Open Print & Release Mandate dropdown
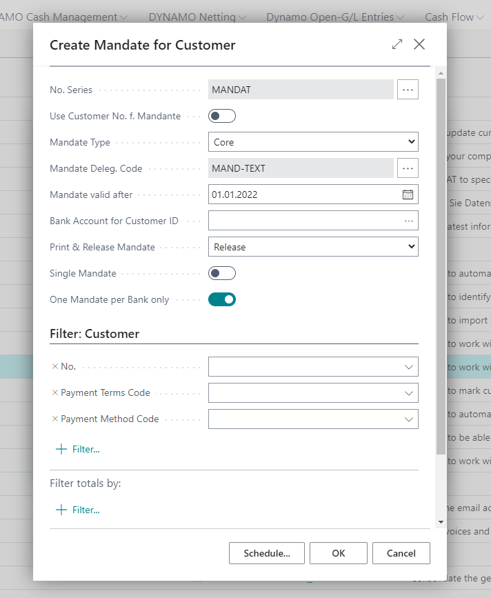 click(x=313, y=247)
